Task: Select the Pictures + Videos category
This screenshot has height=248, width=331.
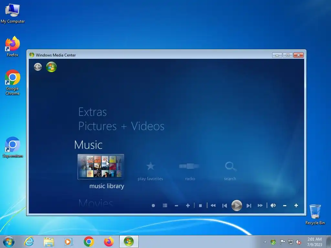Action: coord(122,126)
